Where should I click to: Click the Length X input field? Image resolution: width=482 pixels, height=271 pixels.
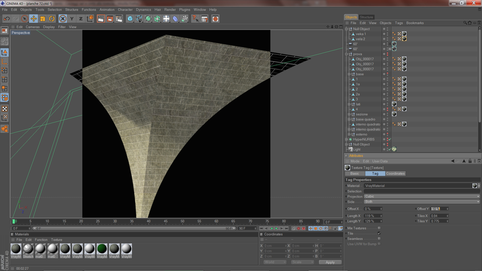tap(372, 216)
